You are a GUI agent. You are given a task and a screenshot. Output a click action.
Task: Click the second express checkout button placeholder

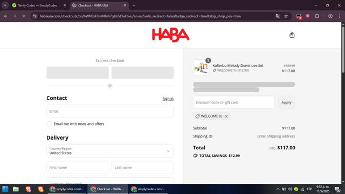pos(142,73)
